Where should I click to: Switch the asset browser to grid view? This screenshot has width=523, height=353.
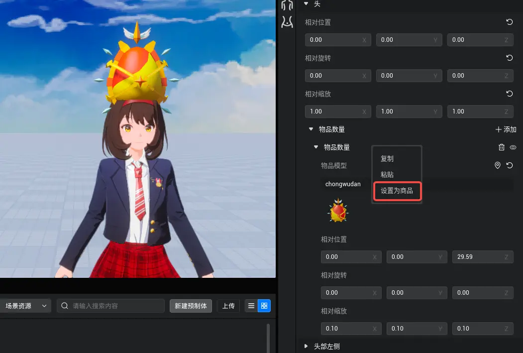click(264, 306)
